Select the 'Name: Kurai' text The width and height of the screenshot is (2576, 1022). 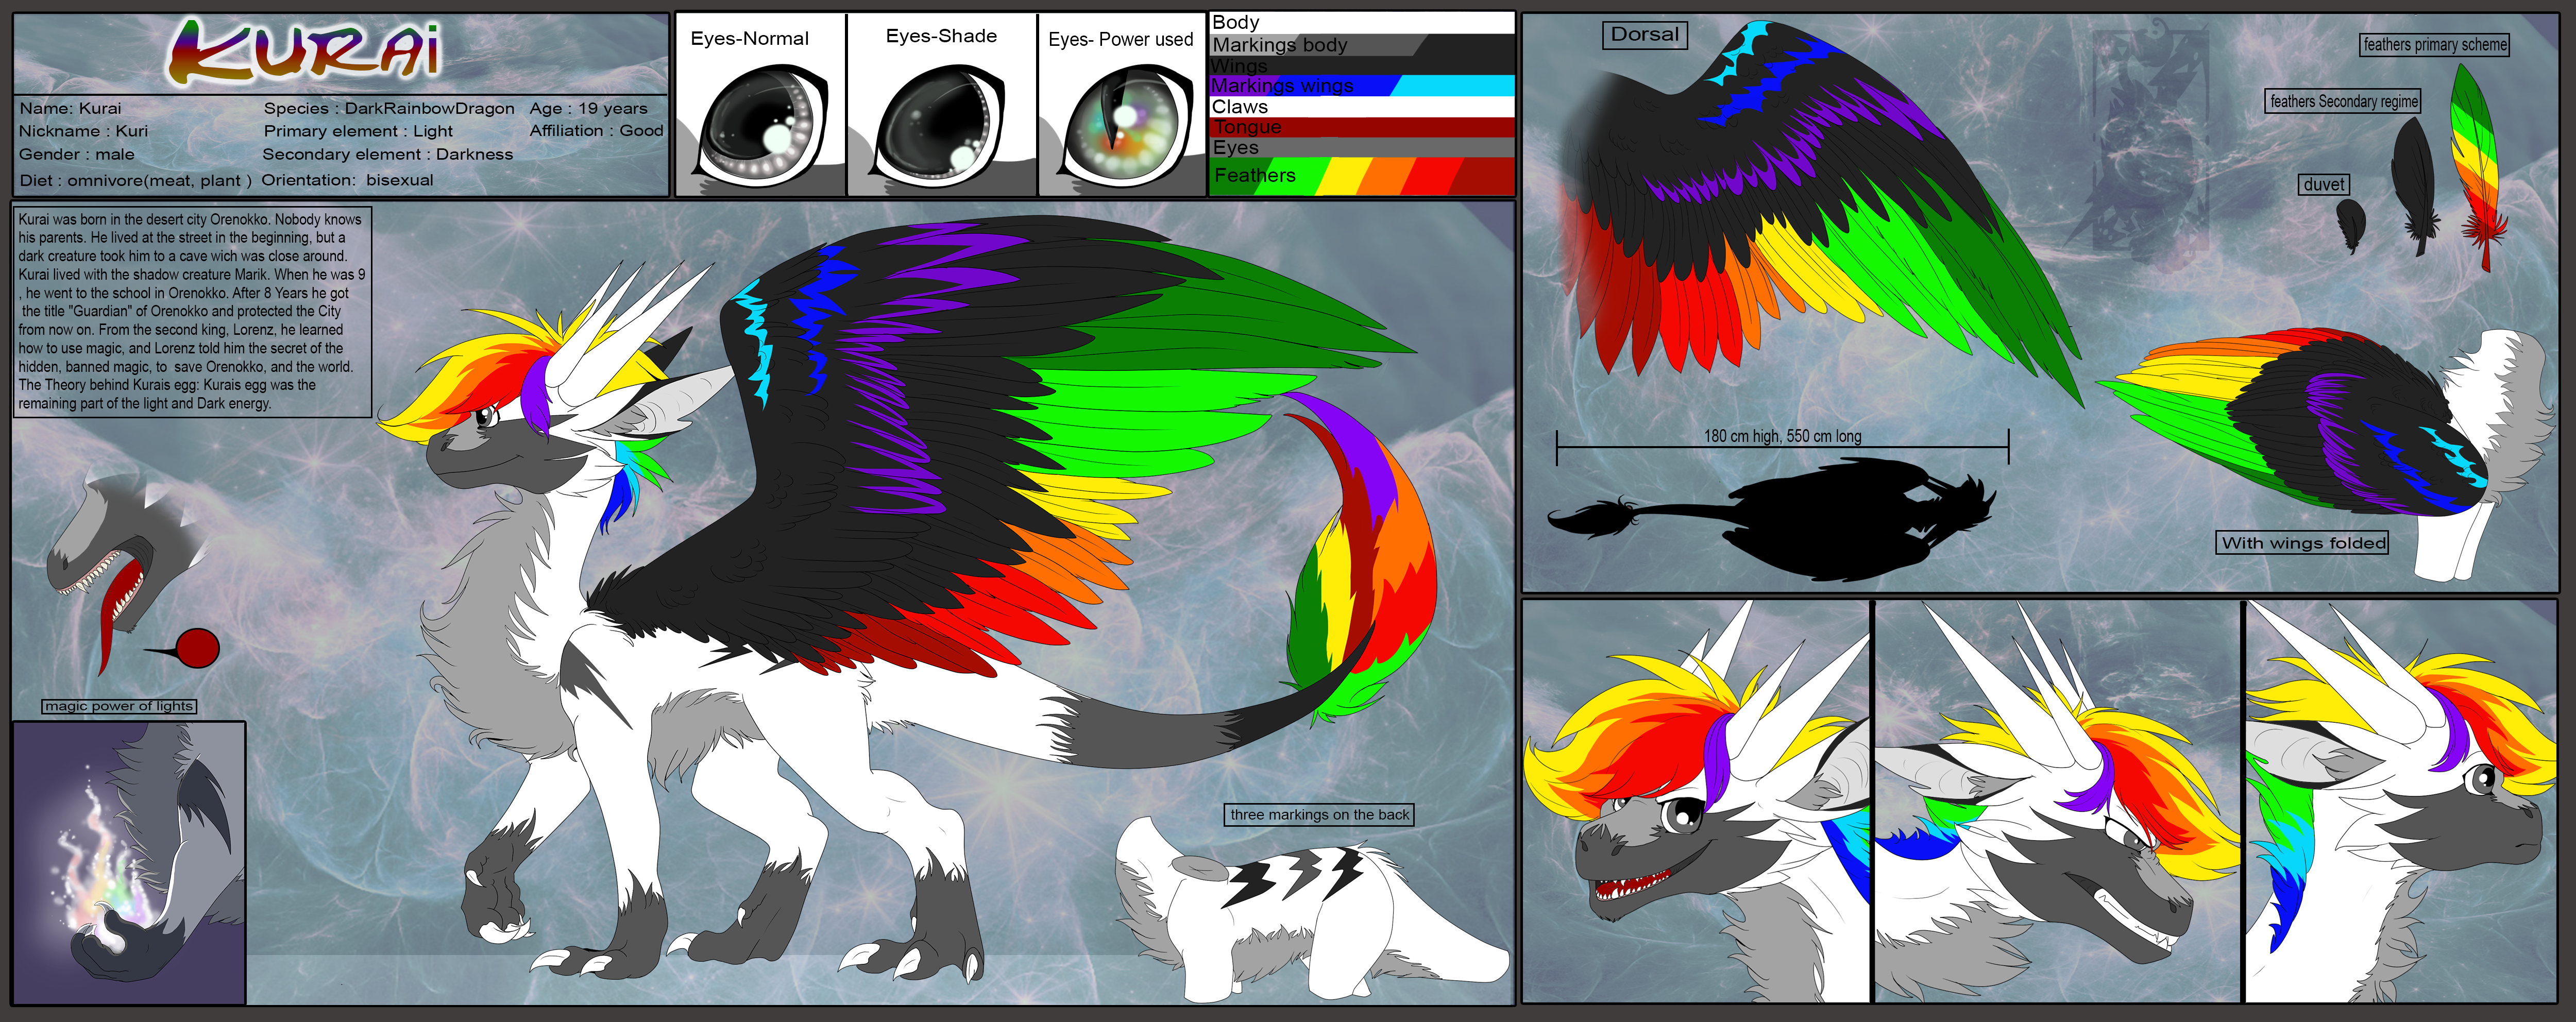point(70,108)
